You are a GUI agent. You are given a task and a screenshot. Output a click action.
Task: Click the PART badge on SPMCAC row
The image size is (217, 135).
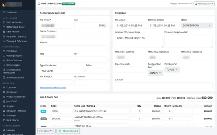point(44,119)
